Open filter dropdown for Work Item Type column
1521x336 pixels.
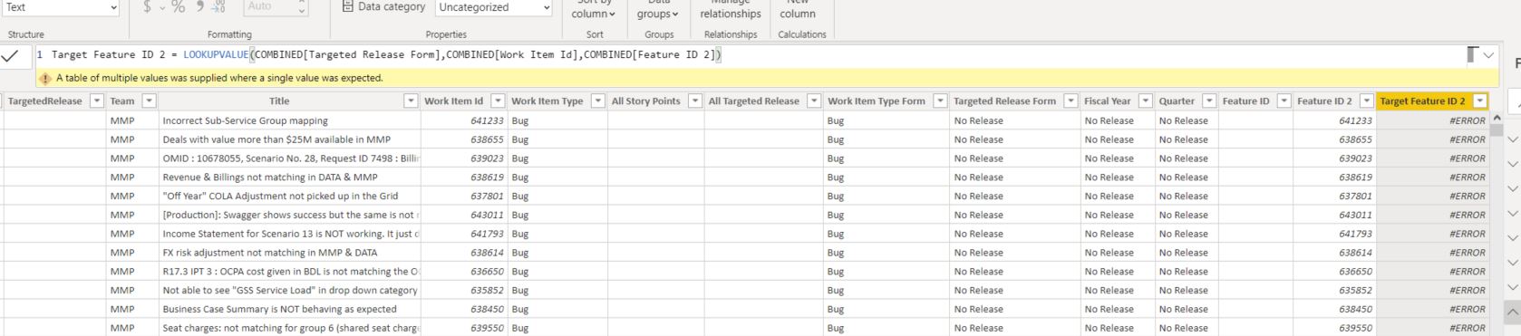pos(597,101)
